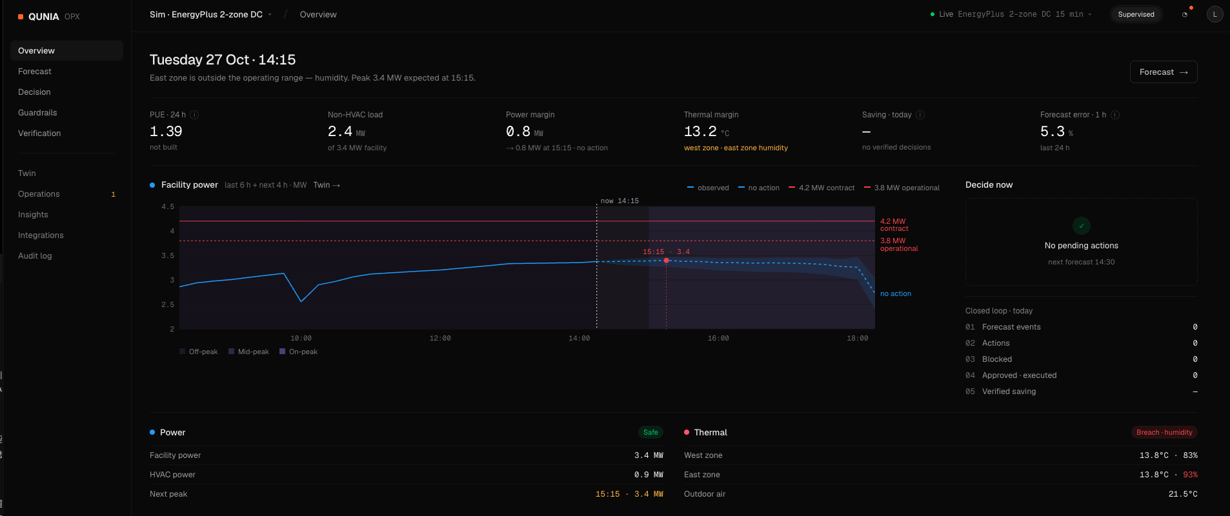1230x516 pixels.
Task: Follow the Twin link beside Facility power
Action: click(x=327, y=185)
